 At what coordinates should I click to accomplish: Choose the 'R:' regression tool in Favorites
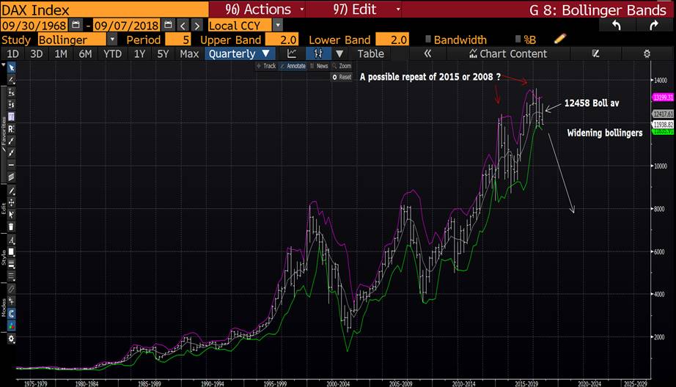[x=11, y=129]
